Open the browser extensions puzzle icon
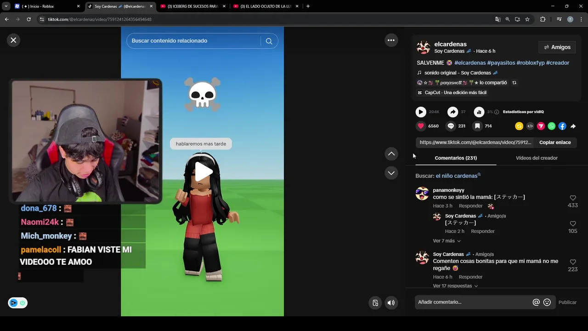The width and height of the screenshot is (588, 331). click(543, 19)
